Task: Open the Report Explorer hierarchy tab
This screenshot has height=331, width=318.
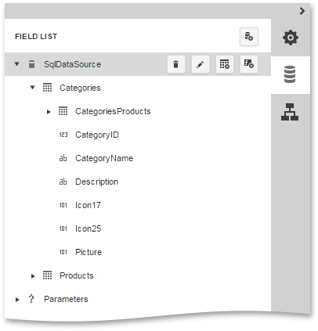Action: pos(291,112)
